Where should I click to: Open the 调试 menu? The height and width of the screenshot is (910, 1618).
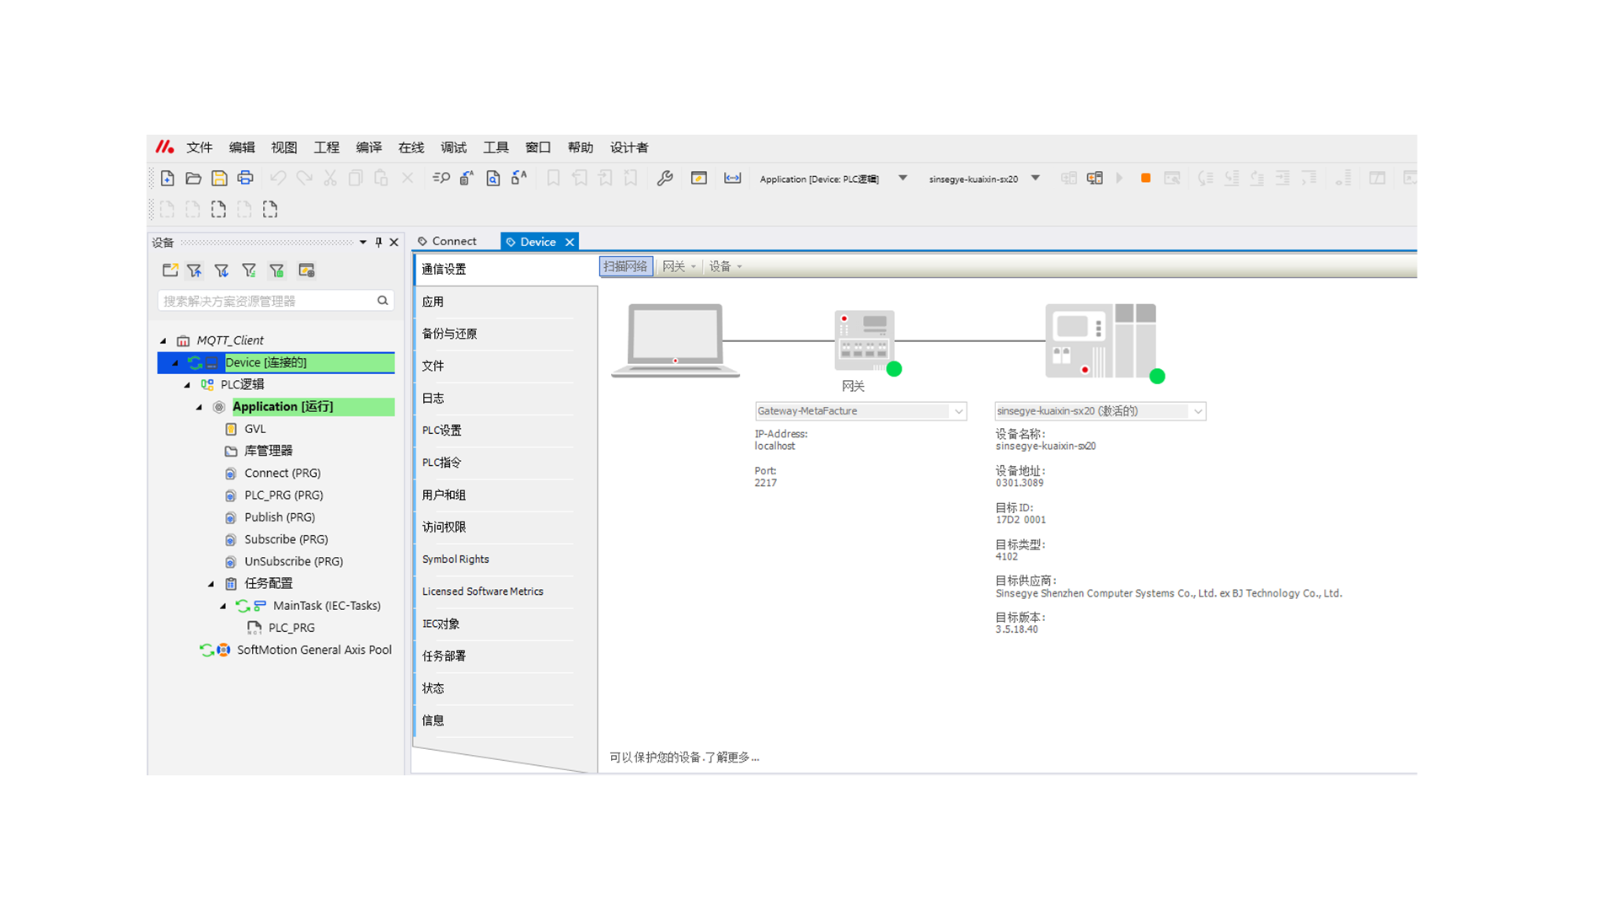click(x=453, y=147)
